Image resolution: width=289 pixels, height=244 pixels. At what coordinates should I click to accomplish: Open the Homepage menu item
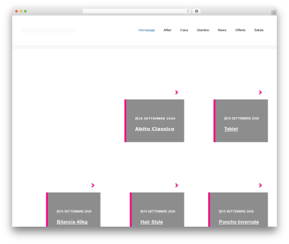click(x=147, y=30)
